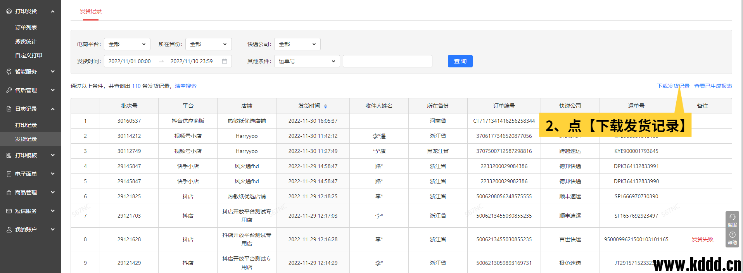Click batch number 29121429
Viewport: 743px width, 273px height.
coord(129,263)
